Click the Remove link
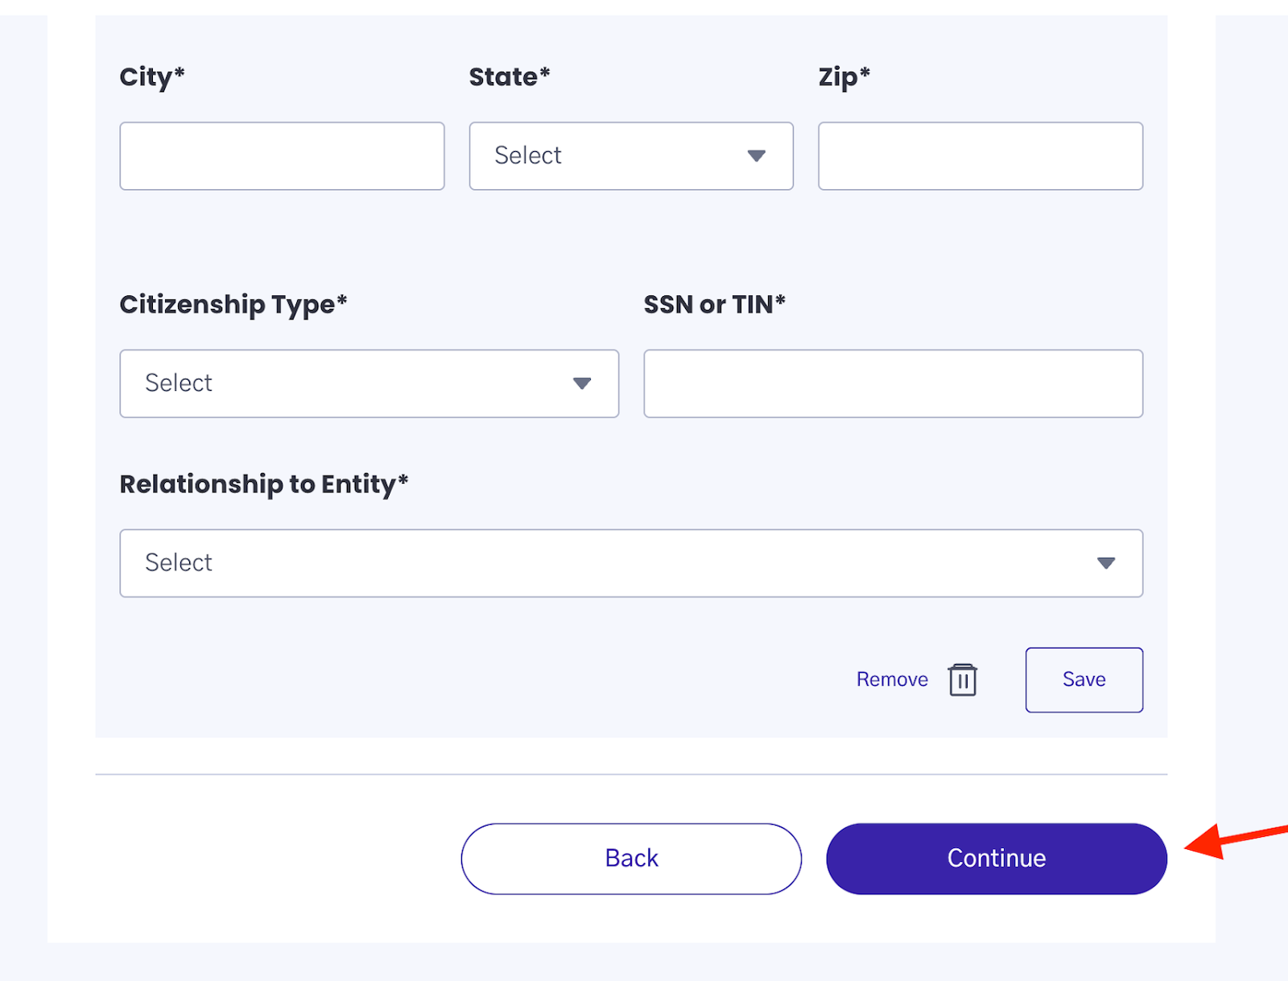Screen dimensions: 1288x981 click(x=892, y=679)
